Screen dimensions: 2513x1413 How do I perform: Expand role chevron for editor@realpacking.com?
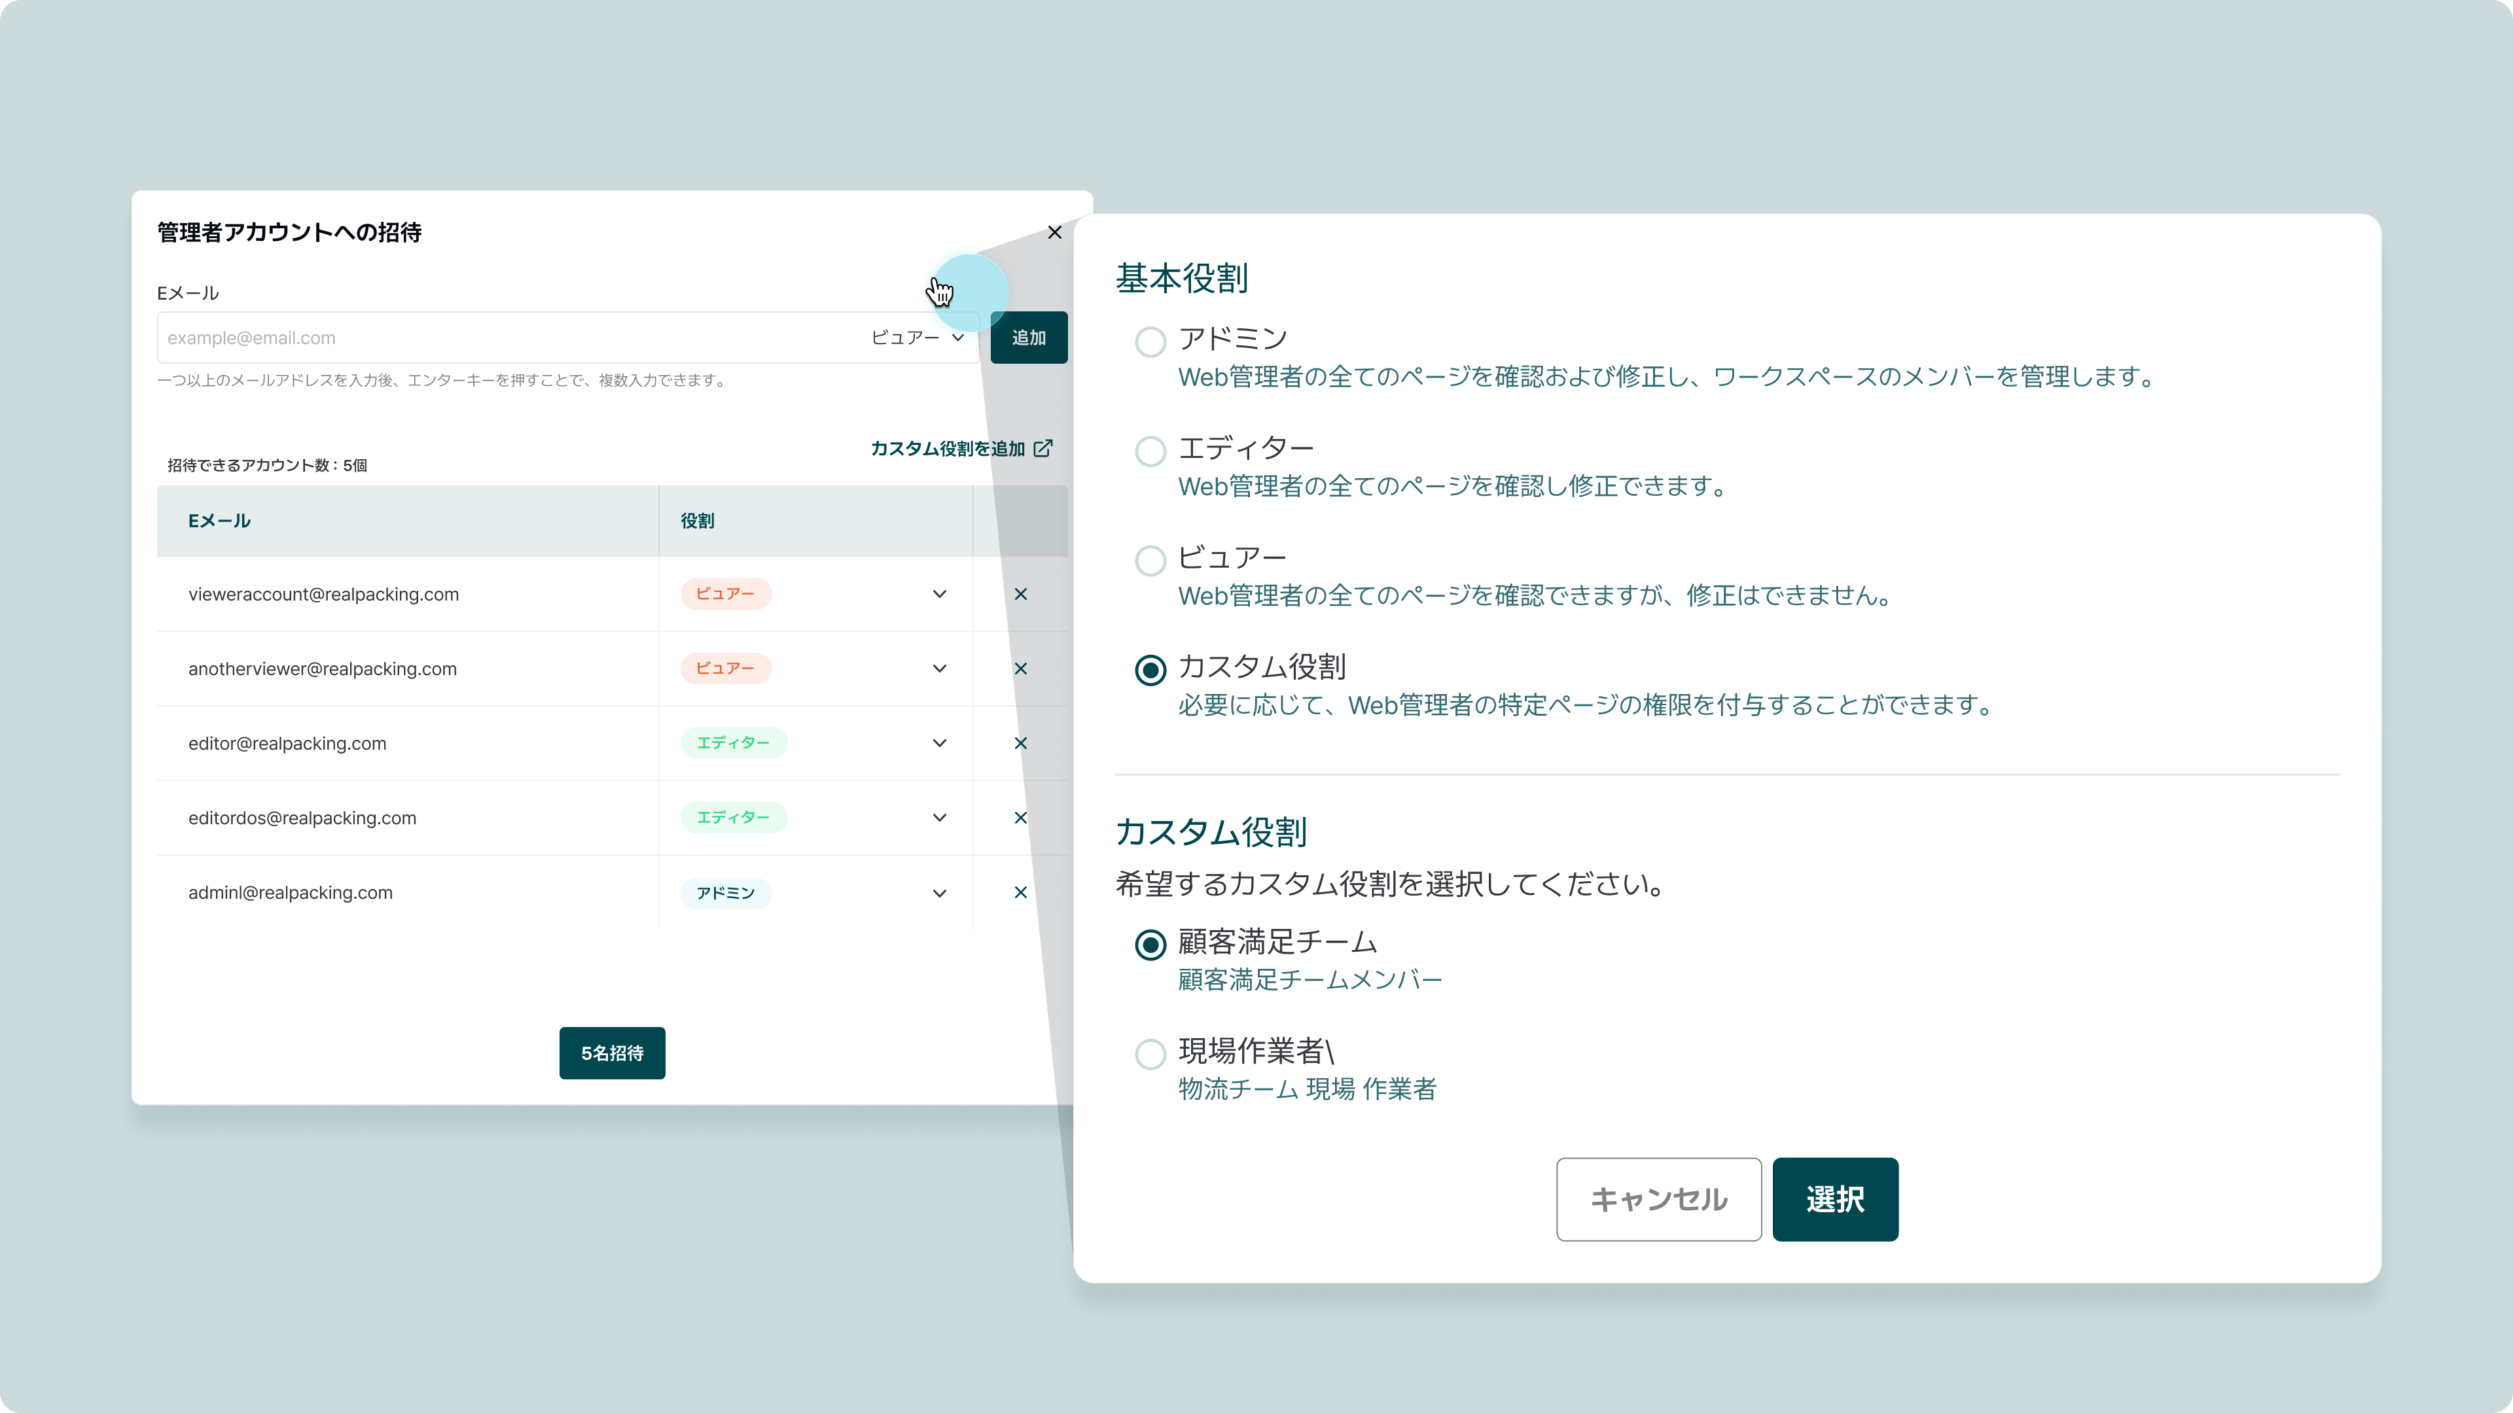(938, 743)
